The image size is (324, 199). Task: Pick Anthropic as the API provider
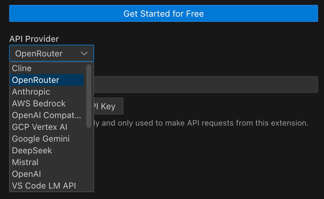click(47, 92)
